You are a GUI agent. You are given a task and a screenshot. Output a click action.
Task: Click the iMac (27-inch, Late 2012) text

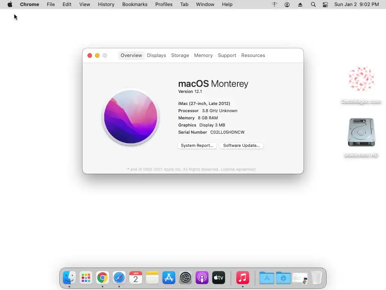(204, 103)
